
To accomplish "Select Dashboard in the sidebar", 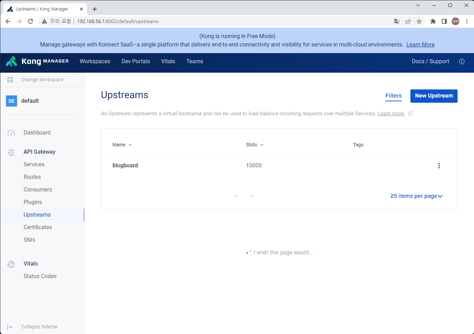I will click(37, 133).
